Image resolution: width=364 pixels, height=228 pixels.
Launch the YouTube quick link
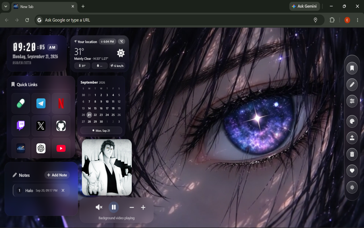click(x=61, y=148)
